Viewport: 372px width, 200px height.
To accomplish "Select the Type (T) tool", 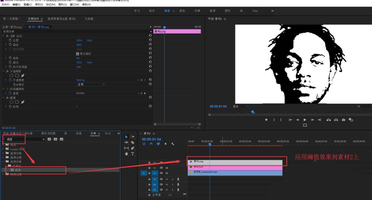I will tap(132, 154).
